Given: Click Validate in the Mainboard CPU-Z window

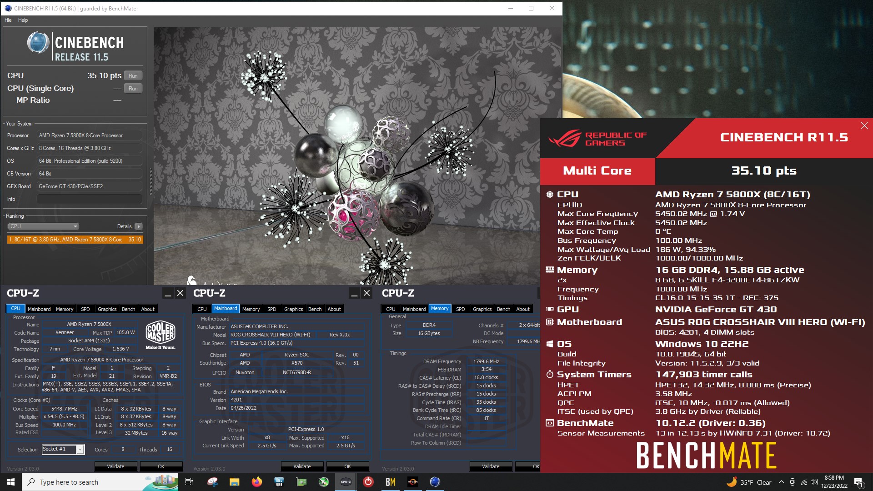Looking at the screenshot, I should pyautogui.click(x=302, y=466).
